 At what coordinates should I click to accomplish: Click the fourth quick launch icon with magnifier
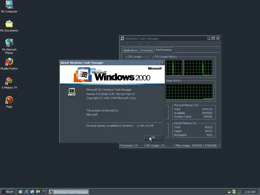click(x=38, y=192)
